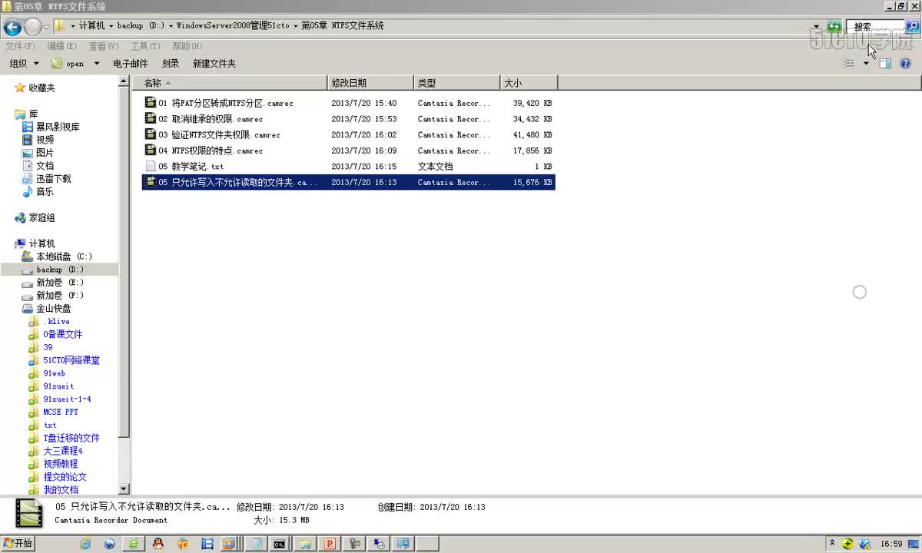Open 暴风影视库 library
This screenshot has height=553, width=922.
point(58,127)
